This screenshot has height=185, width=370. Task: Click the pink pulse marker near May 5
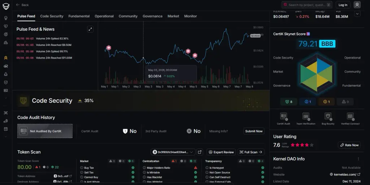click(195, 55)
